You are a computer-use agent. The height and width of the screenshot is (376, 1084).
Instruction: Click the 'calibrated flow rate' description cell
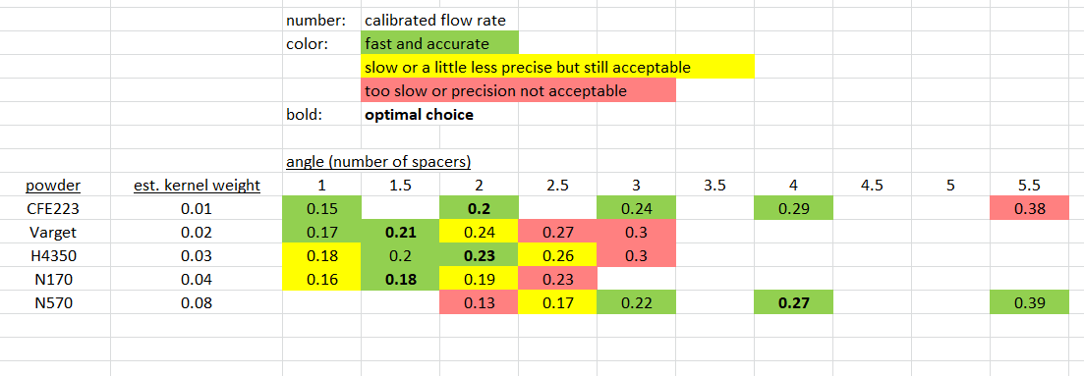coord(439,21)
